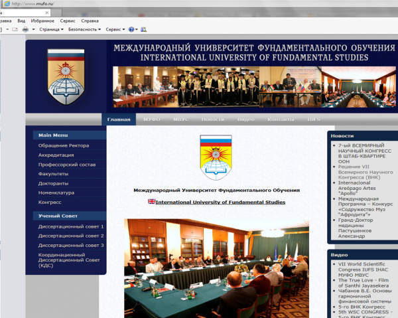Screen dimensions: 398x318
Task: Select the Главная navigation tab
Action: 119,119
